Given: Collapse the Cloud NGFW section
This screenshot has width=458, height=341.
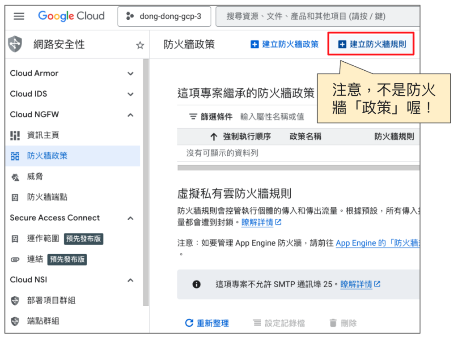Looking at the screenshot, I should [x=131, y=115].
